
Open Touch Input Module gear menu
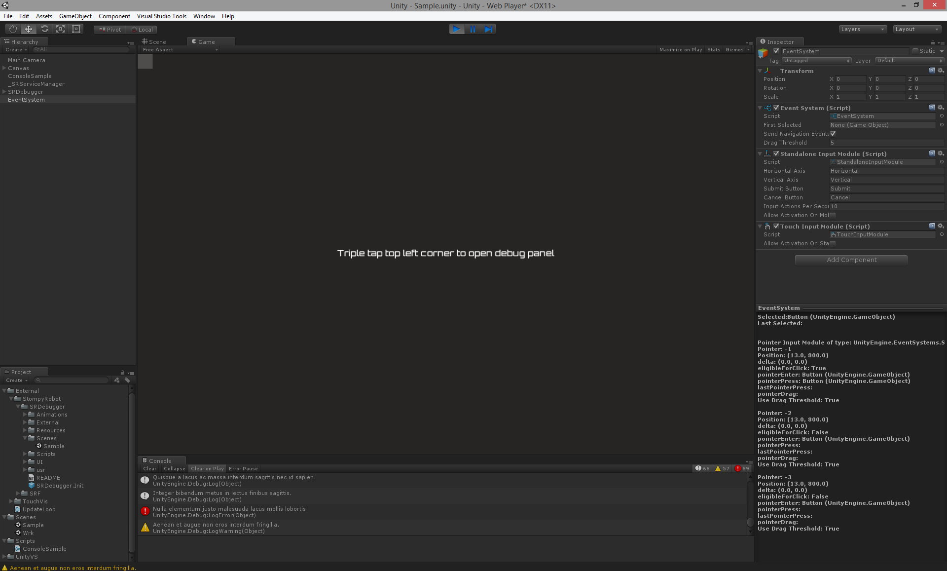[x=940, y=226]
